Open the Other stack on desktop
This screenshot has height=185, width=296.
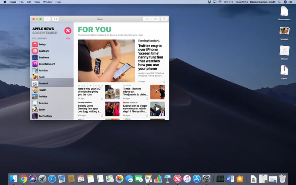pos(284,72)
